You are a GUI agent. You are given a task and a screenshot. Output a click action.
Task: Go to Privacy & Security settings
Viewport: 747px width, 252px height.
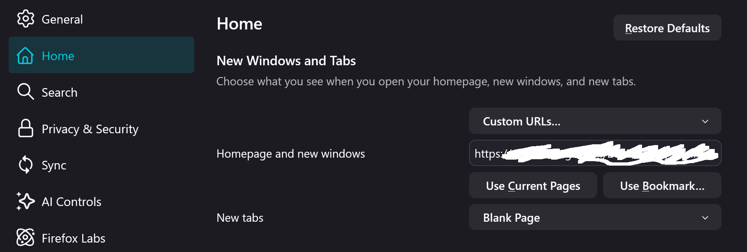pyautogui.click(x=90, y=129)
